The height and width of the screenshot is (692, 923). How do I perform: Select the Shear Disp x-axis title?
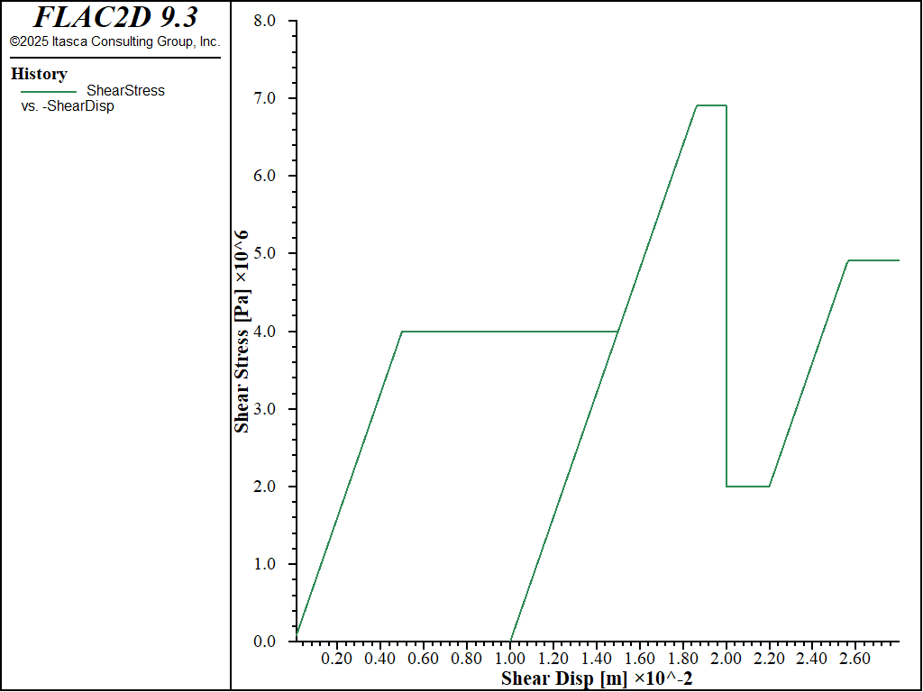point(597,678)
